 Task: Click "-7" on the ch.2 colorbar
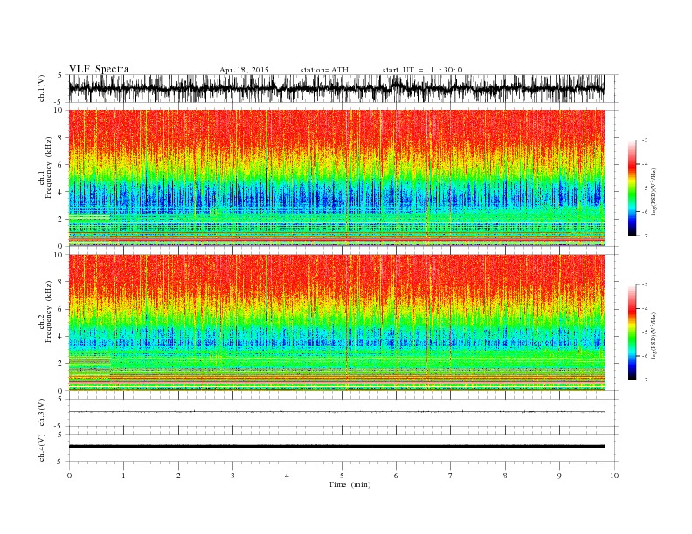[x=645, y=380]
